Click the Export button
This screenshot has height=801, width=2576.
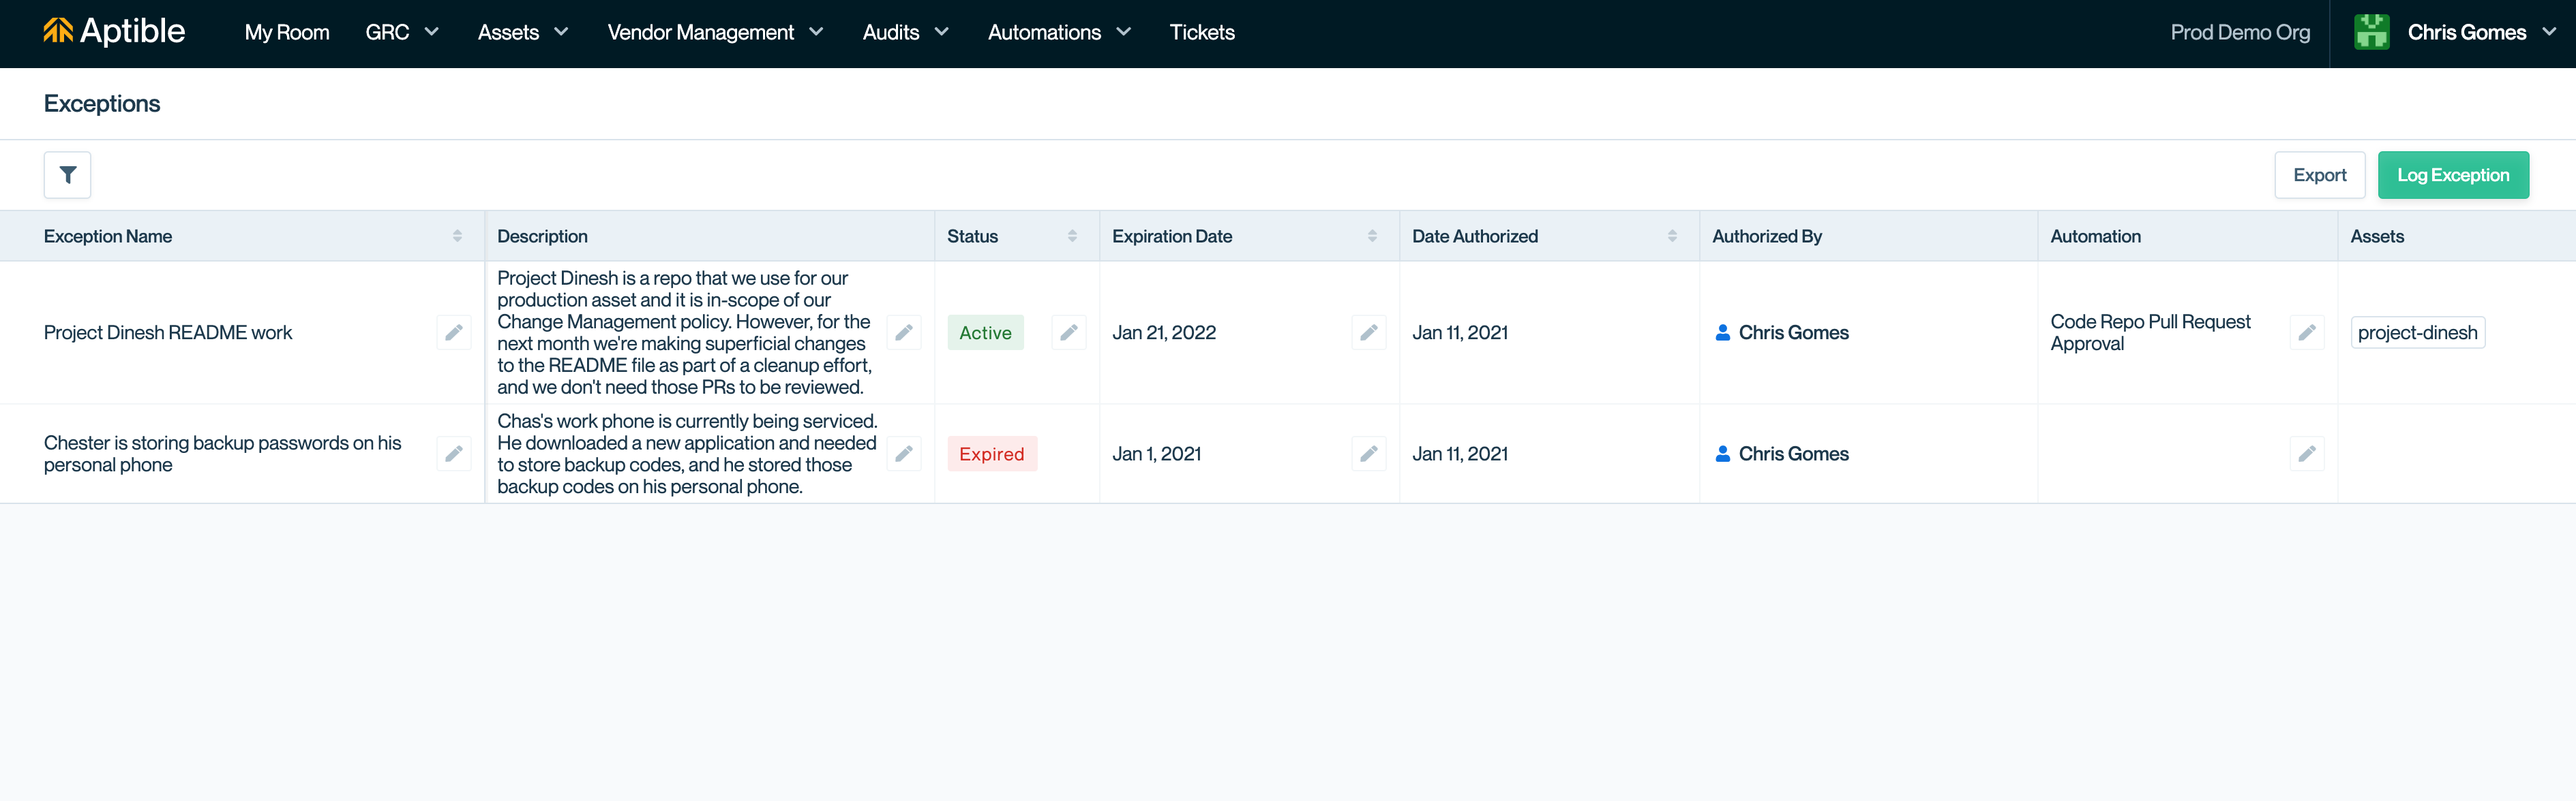tap(2318, 175)
